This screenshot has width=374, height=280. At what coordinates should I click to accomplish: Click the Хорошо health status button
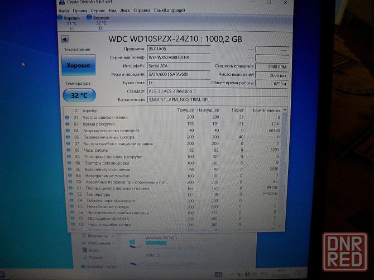[79, 65]
